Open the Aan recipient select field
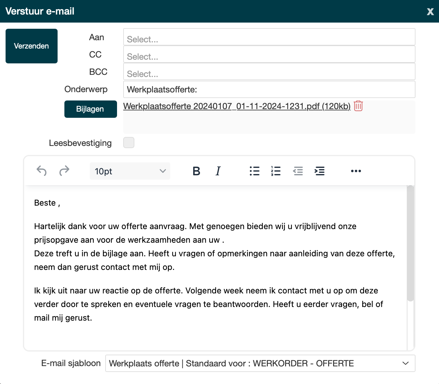This screenshot has width=439, height=384. (269, 37)
